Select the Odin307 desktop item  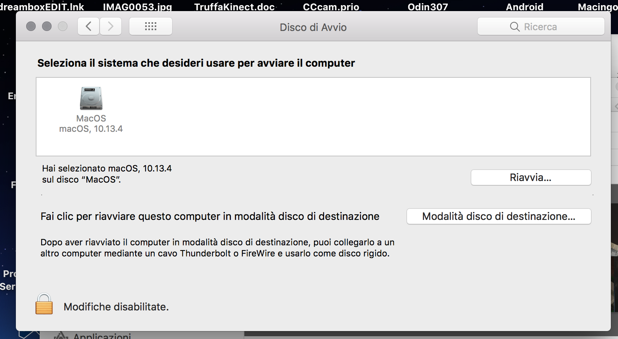click(428, 7)
